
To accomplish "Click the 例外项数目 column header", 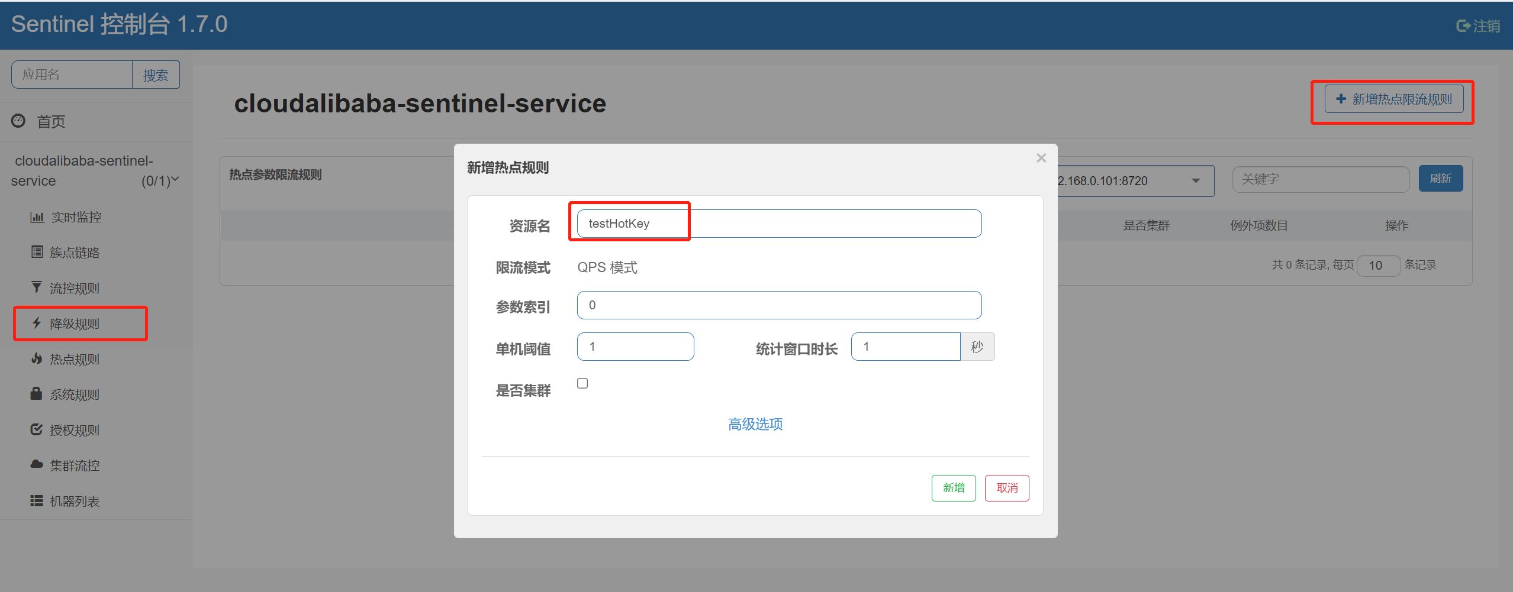I will [x=1259, y=225].
